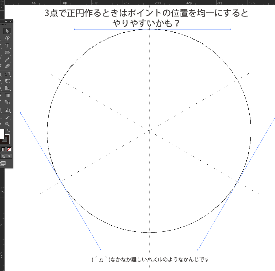Click upper handle end of lower-left anchor

pyautogui.click(x=21, y=113)
